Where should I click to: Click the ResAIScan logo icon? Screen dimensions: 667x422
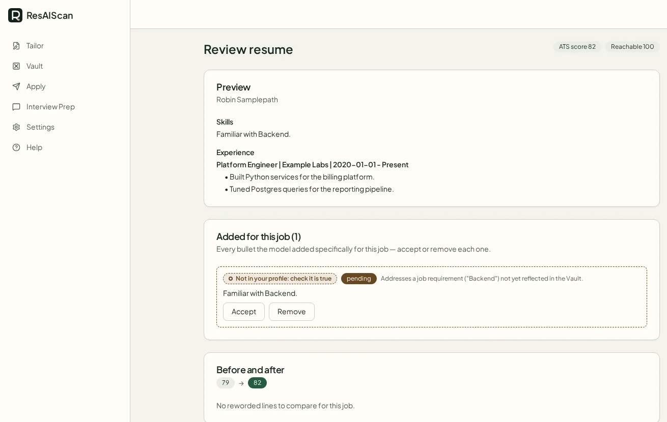click(15, 15)
